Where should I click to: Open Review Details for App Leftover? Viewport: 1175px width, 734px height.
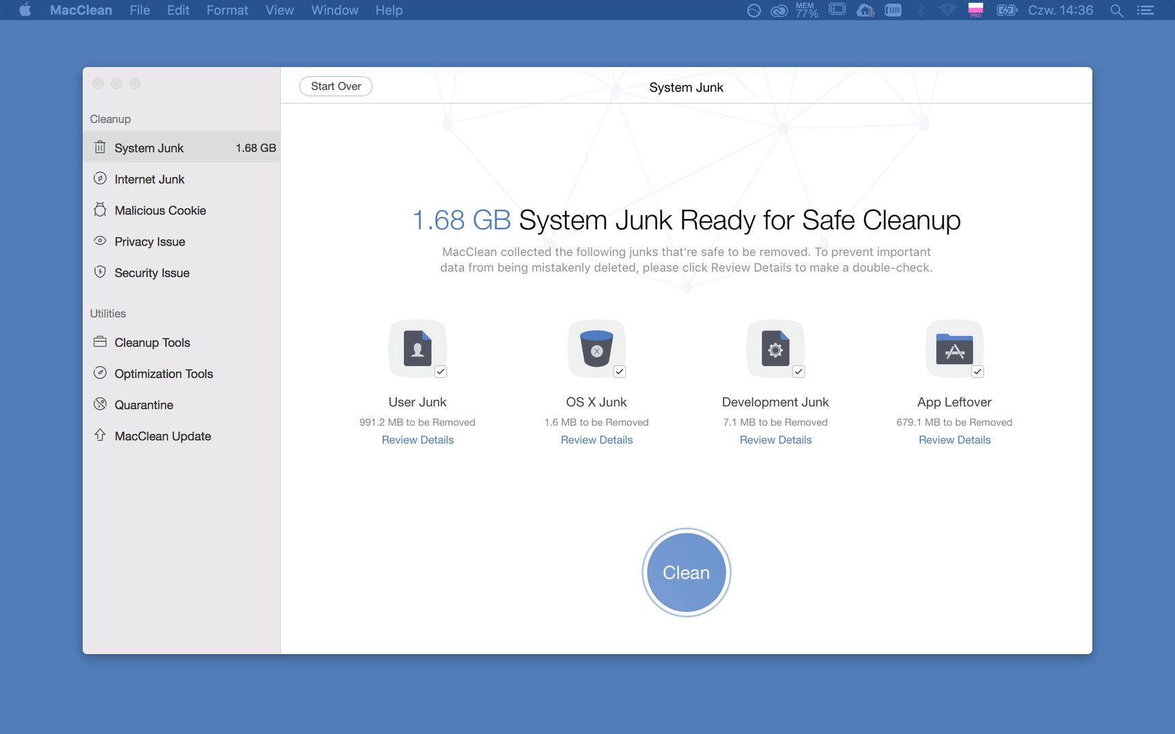click(x=954, y=440)
